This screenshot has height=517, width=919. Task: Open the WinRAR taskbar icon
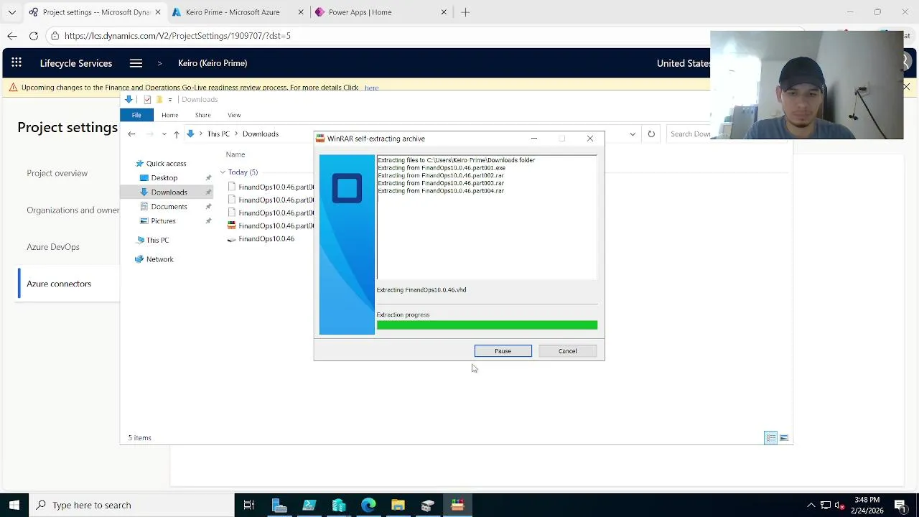click(457, 505)
